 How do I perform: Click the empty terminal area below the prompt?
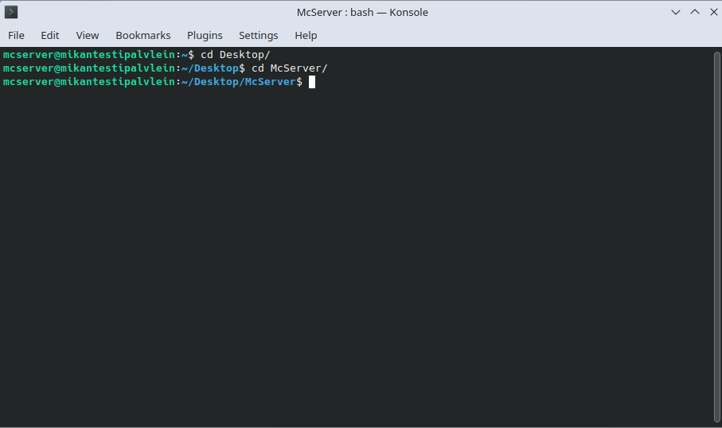[x=358, y=255]
